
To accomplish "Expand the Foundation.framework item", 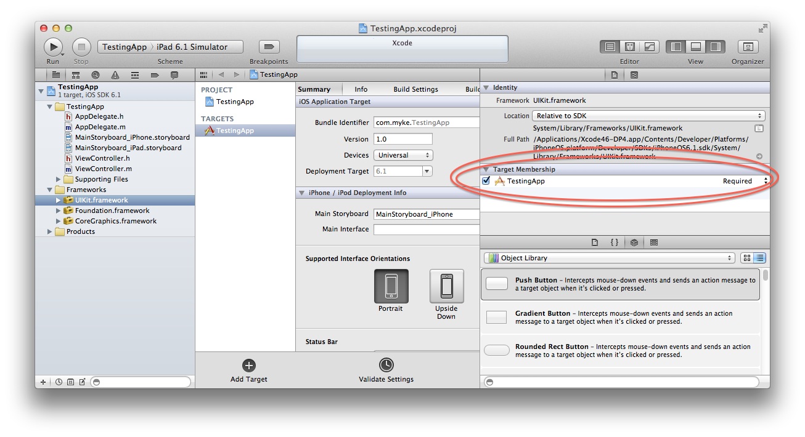I will pyautogui.click(x=59, y=210).
